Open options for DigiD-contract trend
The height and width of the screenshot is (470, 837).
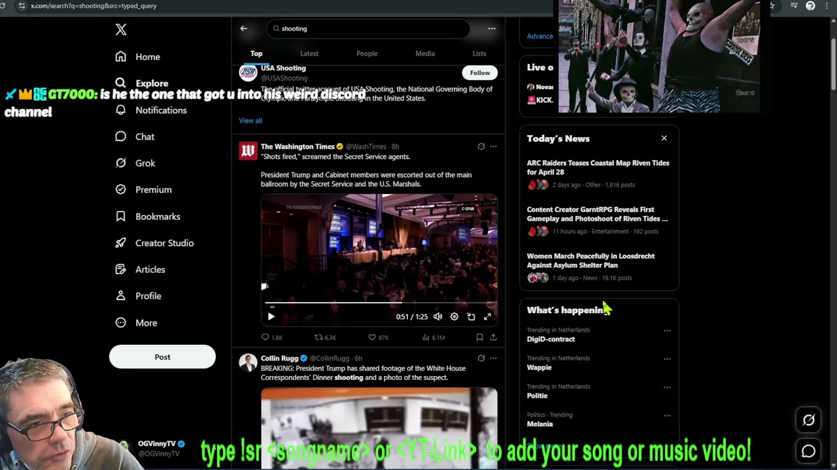tap(667, 330)
